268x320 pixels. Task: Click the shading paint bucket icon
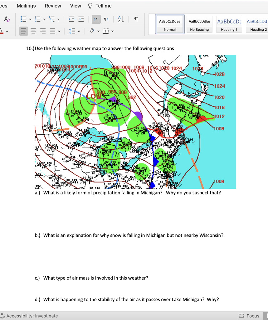click(x=92, y=31)
